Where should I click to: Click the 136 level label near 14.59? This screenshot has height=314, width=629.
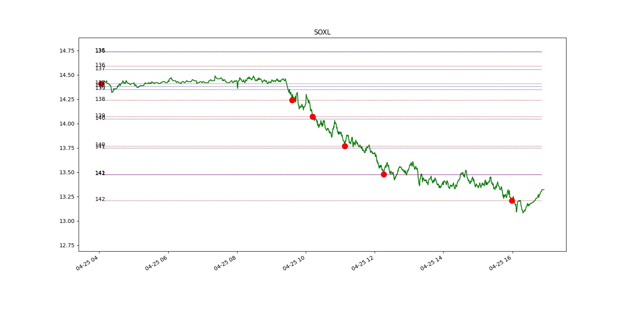pos(100,65)
